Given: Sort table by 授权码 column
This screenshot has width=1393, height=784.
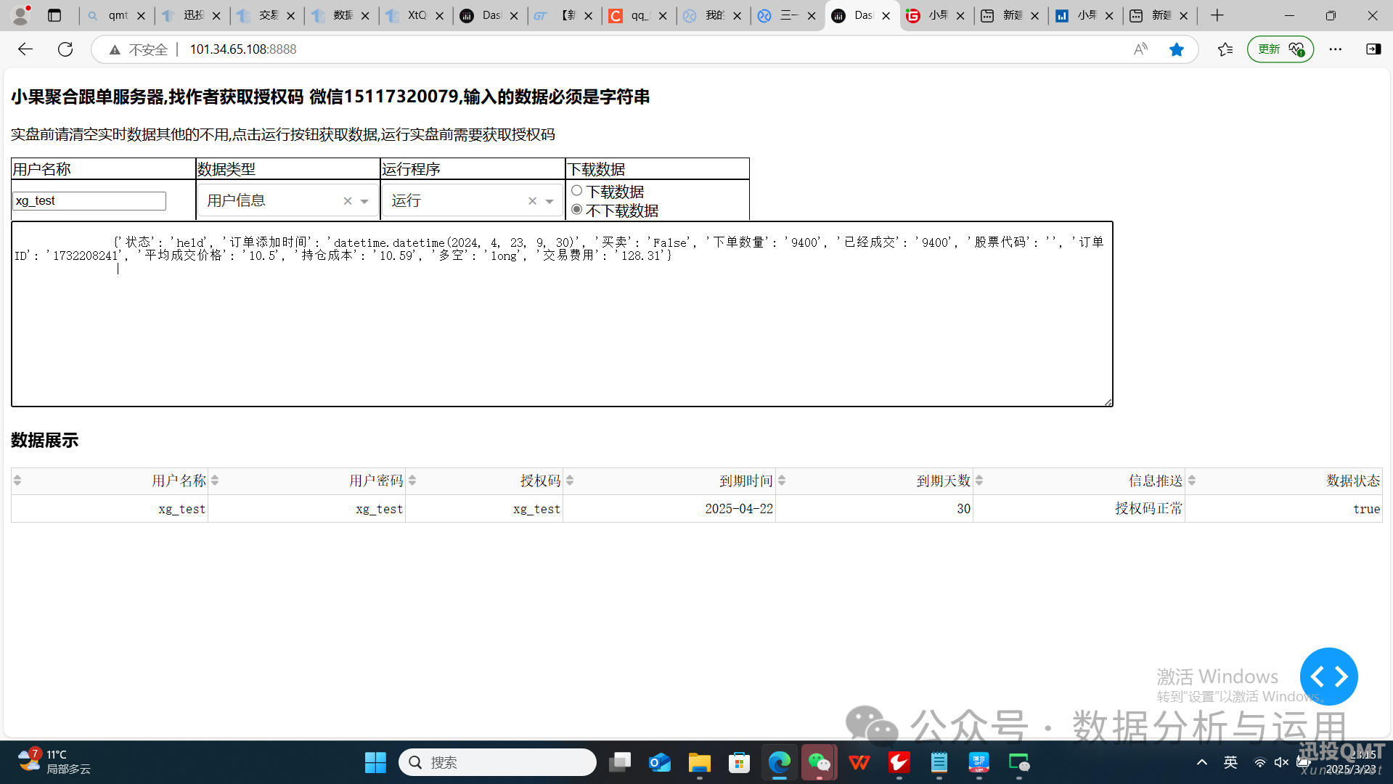Looking at the screenshot, I should pyautogui.click(x=412, y=481).
